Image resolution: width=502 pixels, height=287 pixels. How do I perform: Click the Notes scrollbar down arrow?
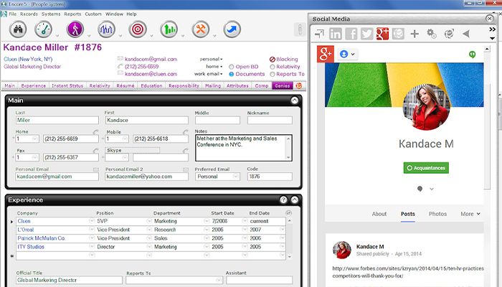(x=288, y=158)
